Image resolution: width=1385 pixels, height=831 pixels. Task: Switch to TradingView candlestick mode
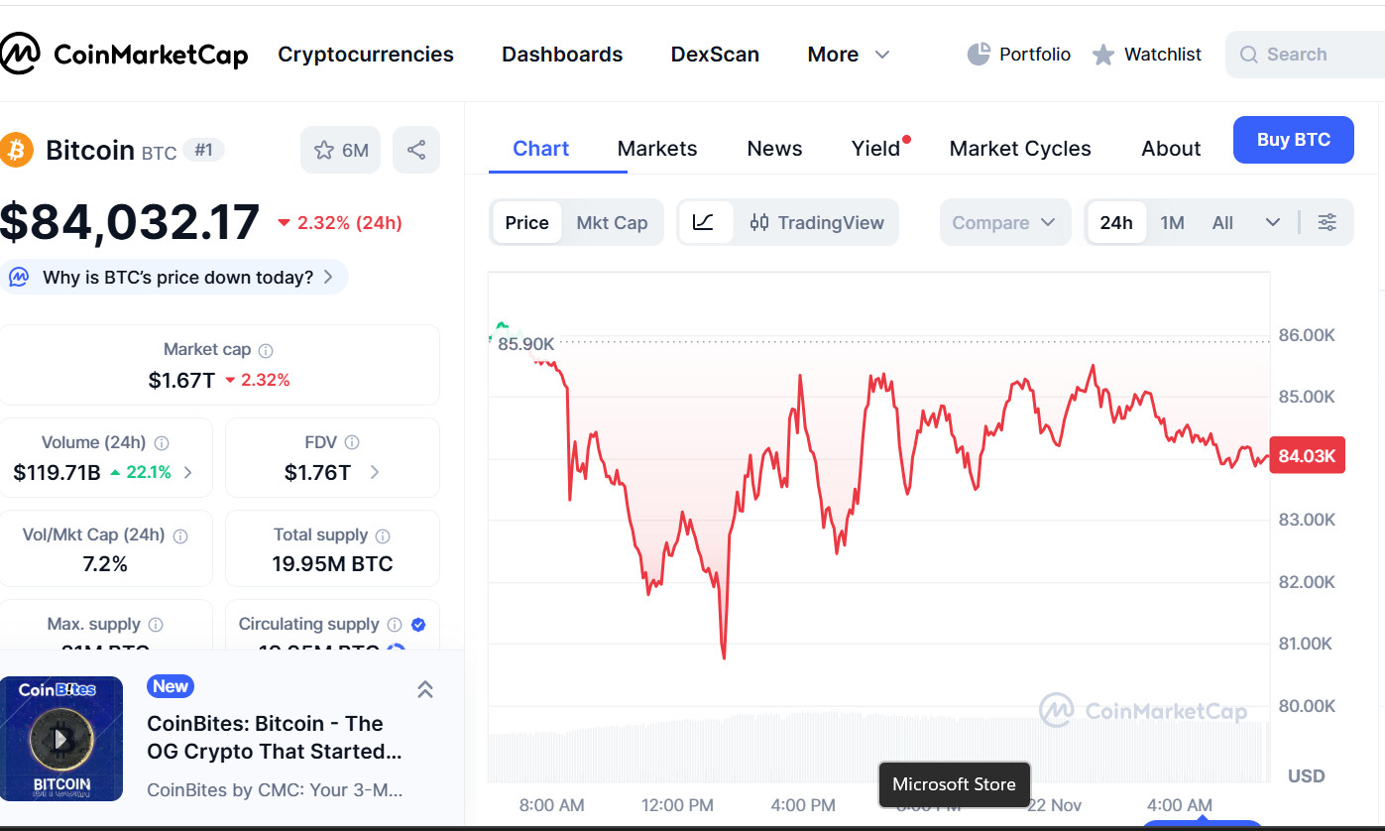(x=817, y=222)
